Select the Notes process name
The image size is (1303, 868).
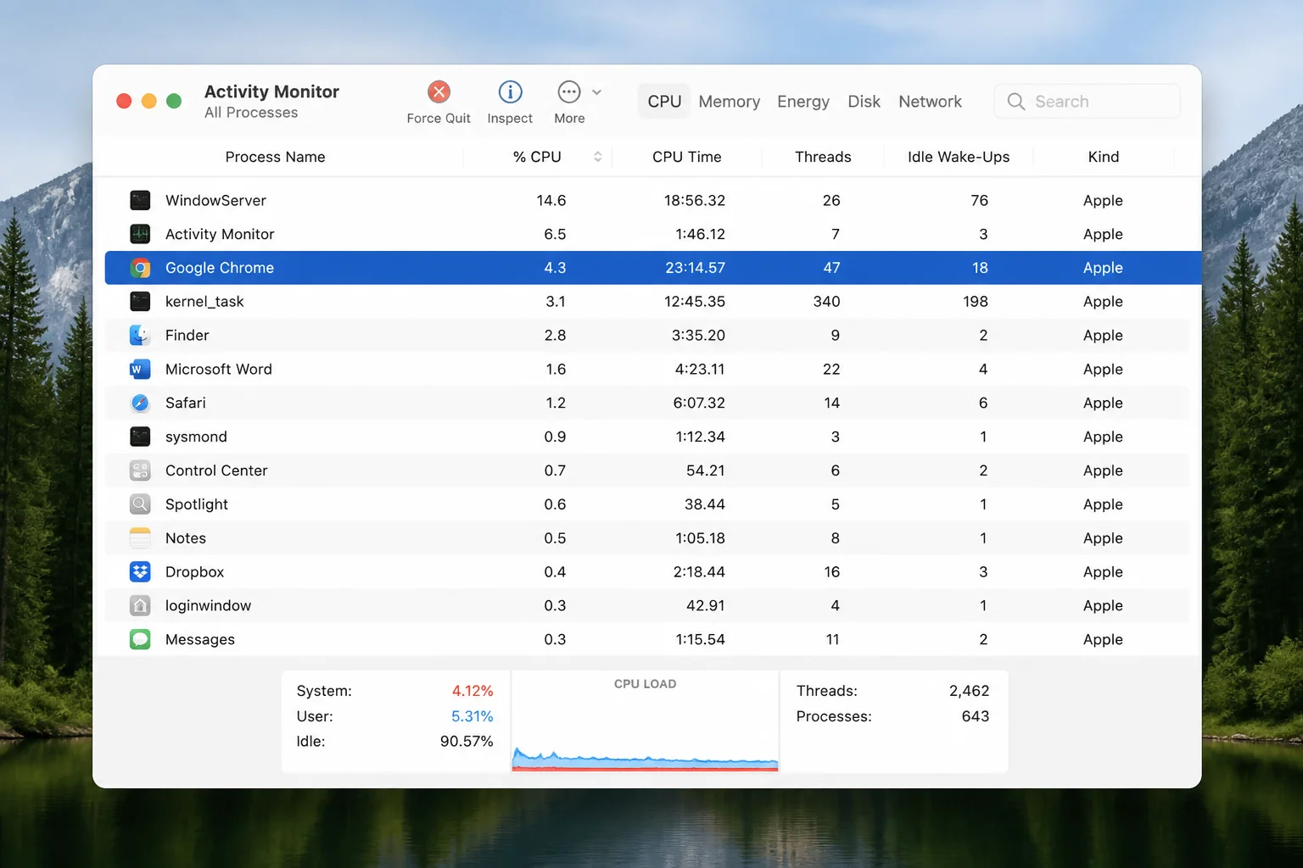(186, 538)
